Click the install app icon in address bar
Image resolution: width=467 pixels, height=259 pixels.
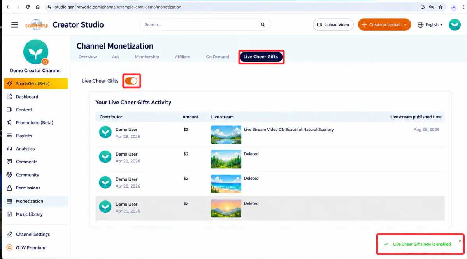(x=423, y=7)
